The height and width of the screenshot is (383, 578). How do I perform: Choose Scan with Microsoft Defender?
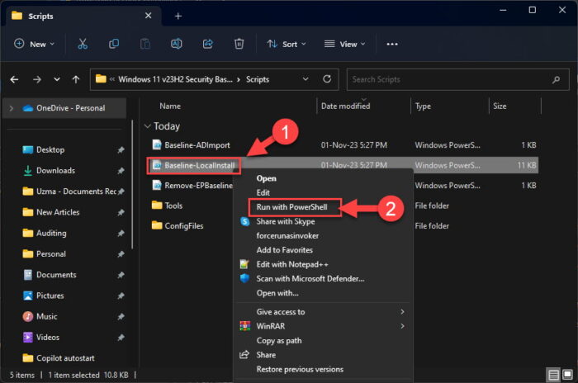coord(310,279)
